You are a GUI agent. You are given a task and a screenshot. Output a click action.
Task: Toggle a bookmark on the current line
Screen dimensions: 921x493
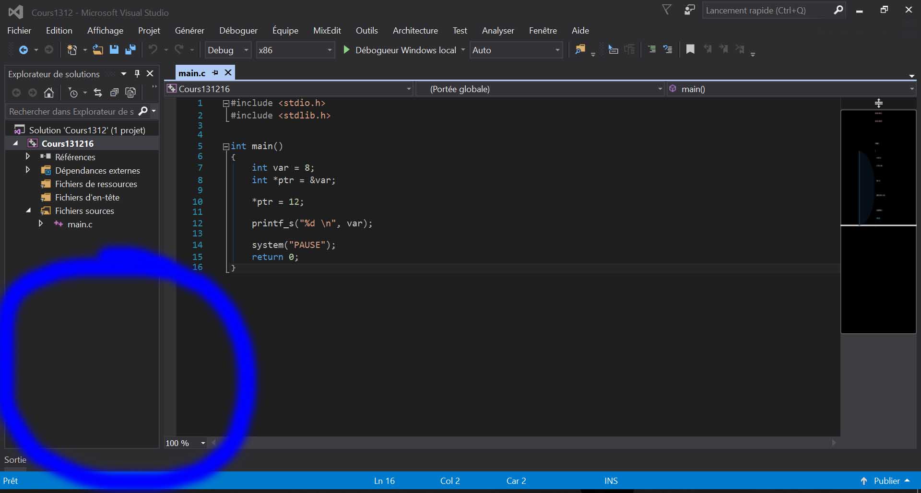click(x=690, y=49)
